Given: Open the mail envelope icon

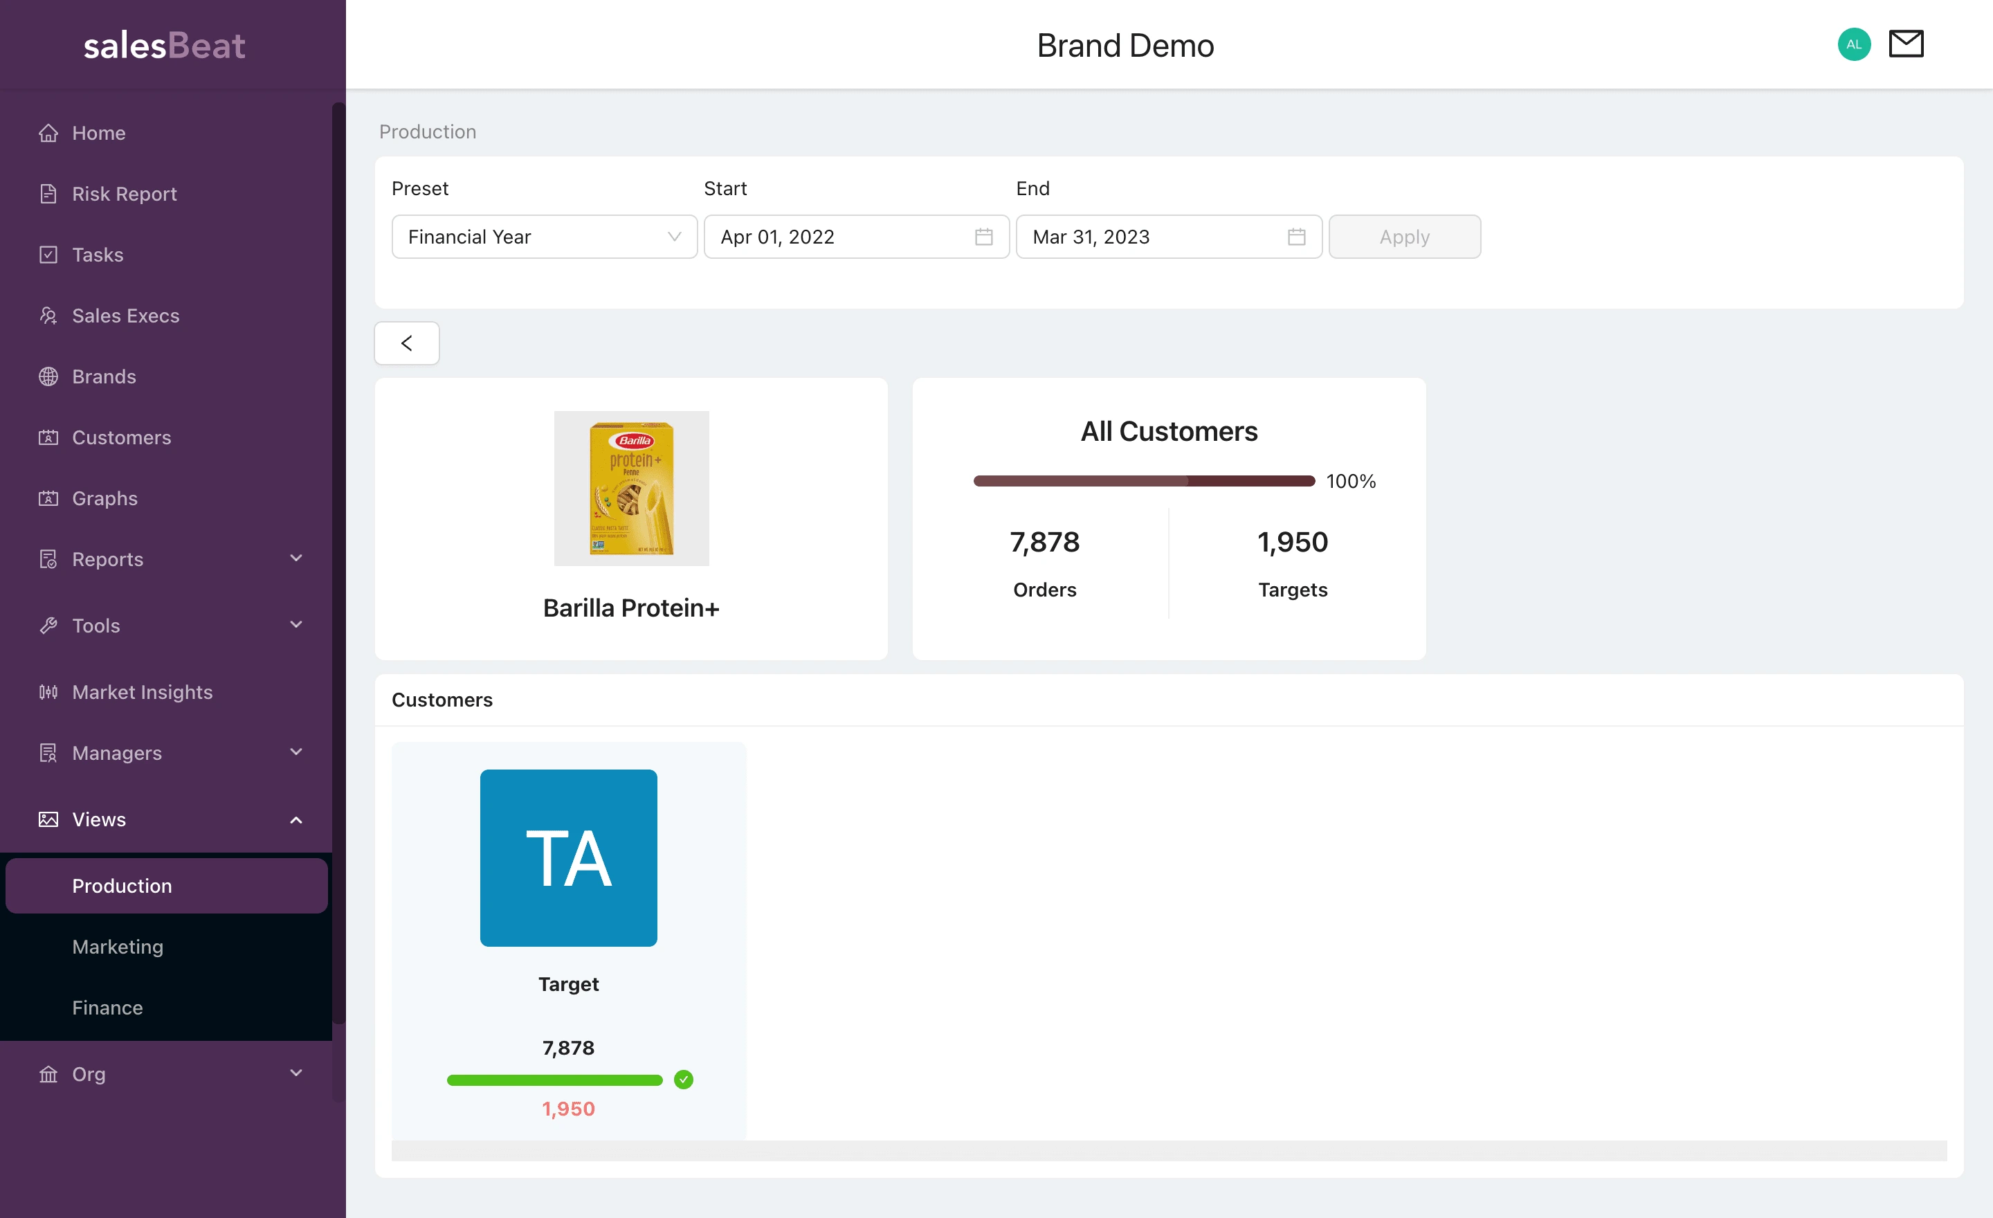Looking at the screenshot, I should pyautogui.click(x=1906, y=44).
